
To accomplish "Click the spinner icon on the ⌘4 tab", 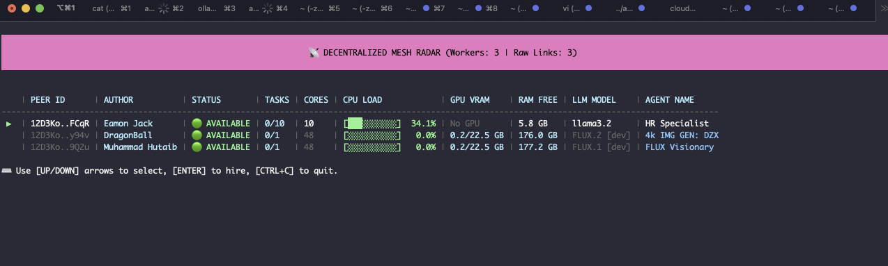I will pyautogui.click(x=268, y=9).
